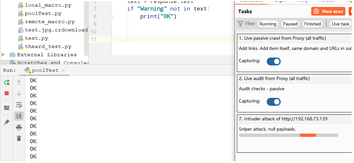
Task: Toggle Capturing for Live passive crawl
Action: click(x=274, y=61)
